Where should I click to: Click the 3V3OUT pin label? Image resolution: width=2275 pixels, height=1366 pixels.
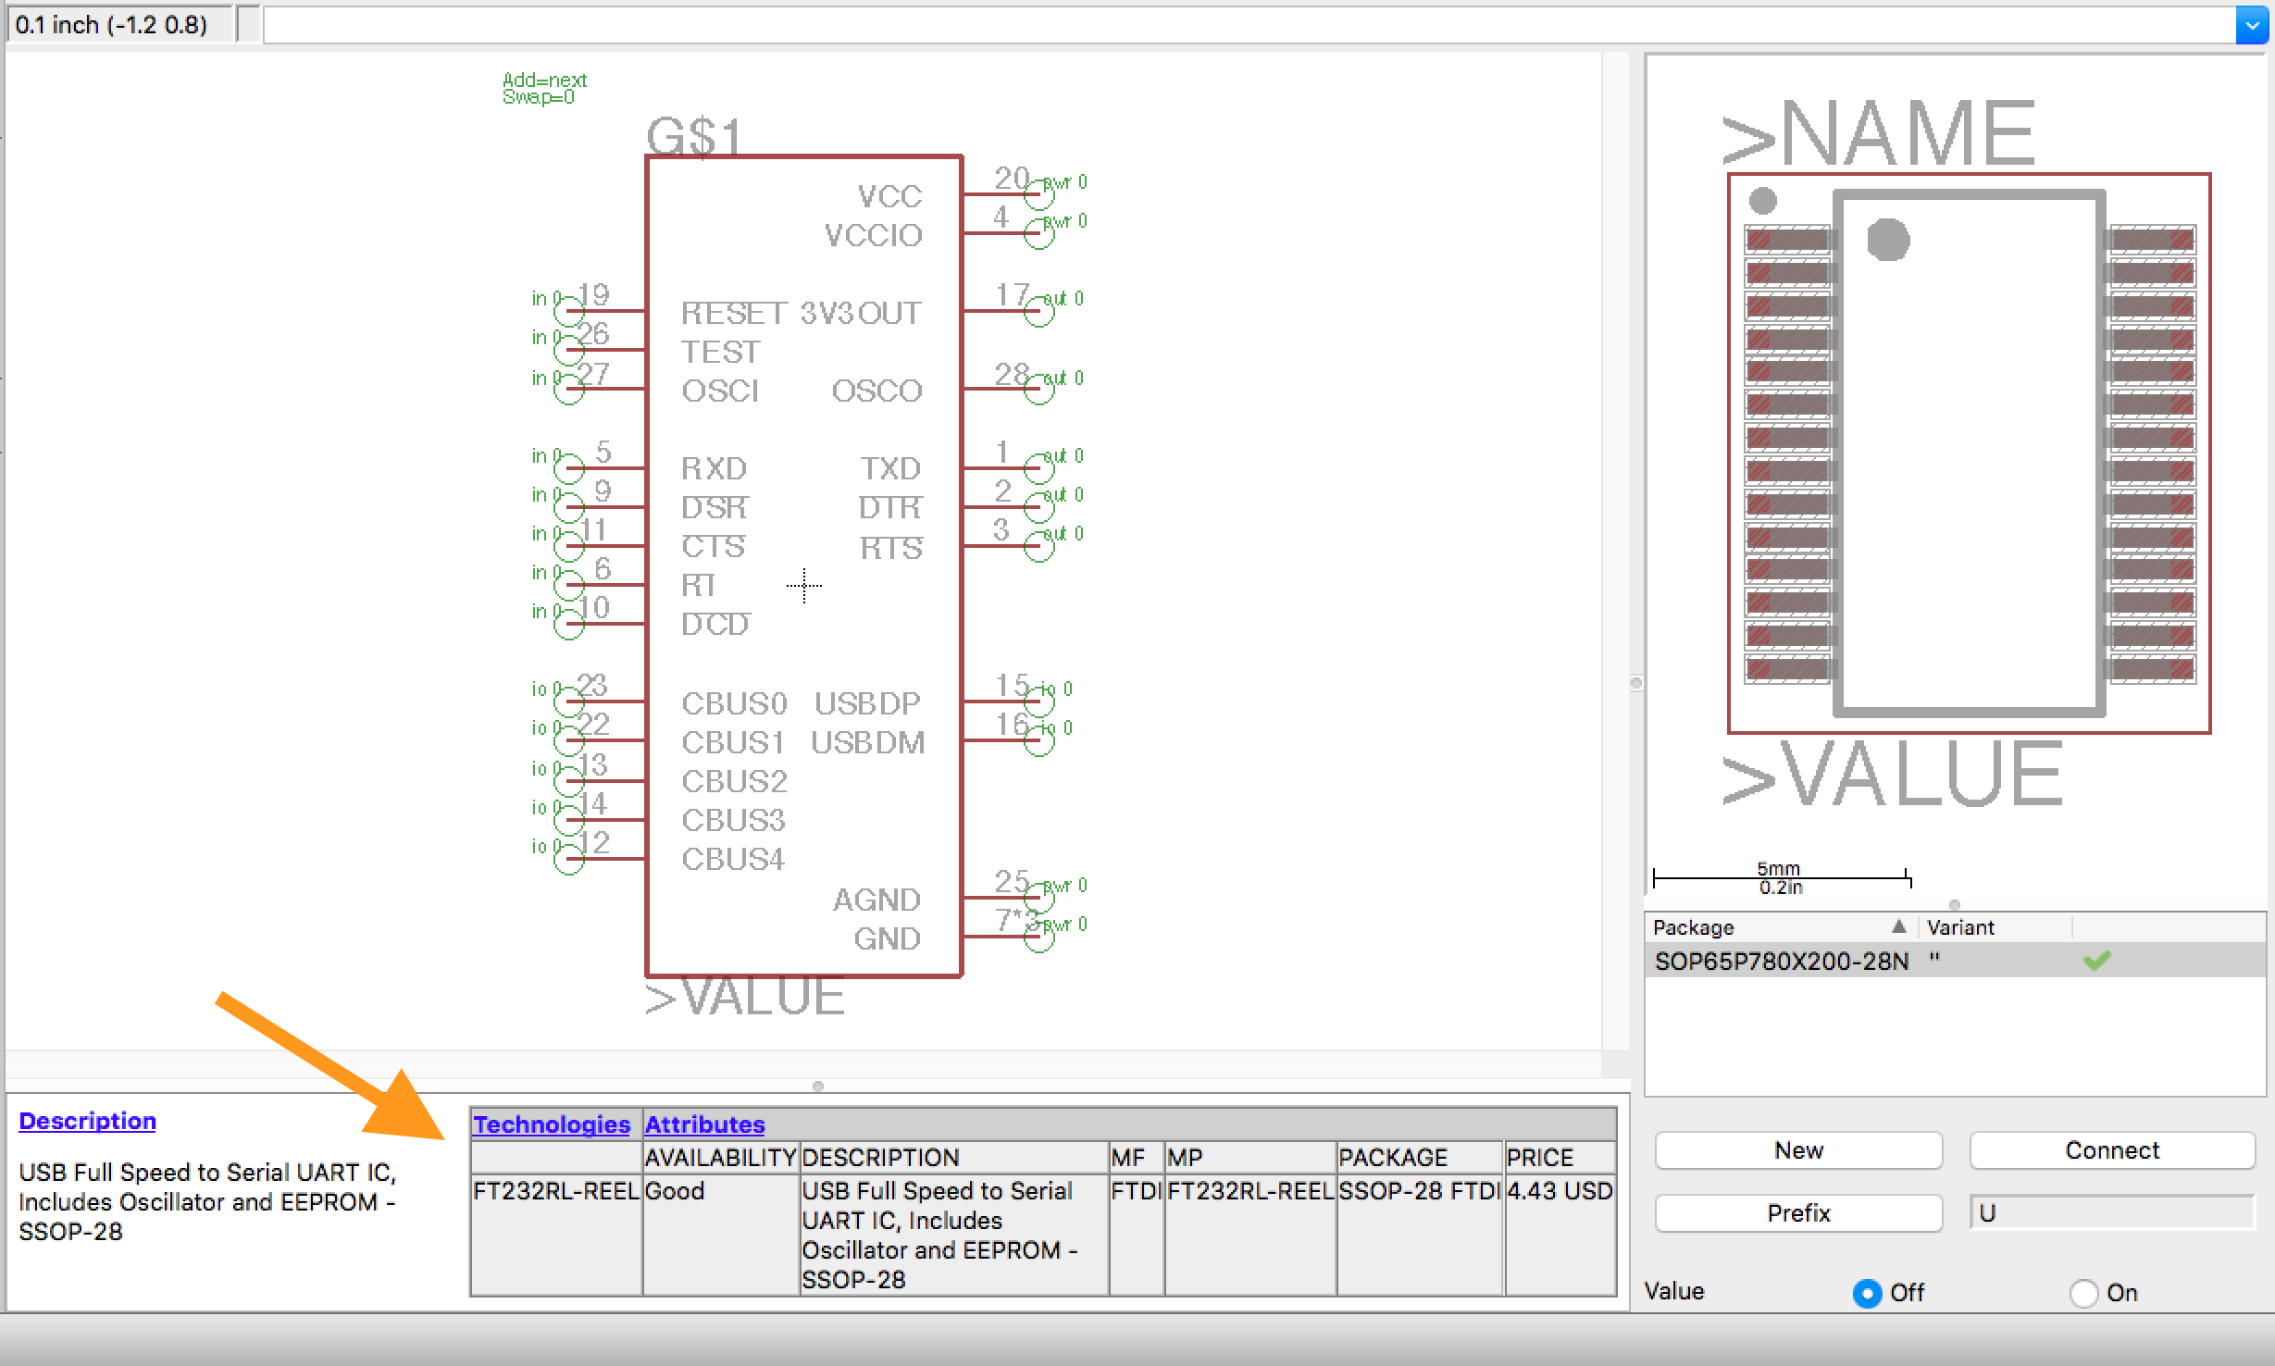(861, 313)
